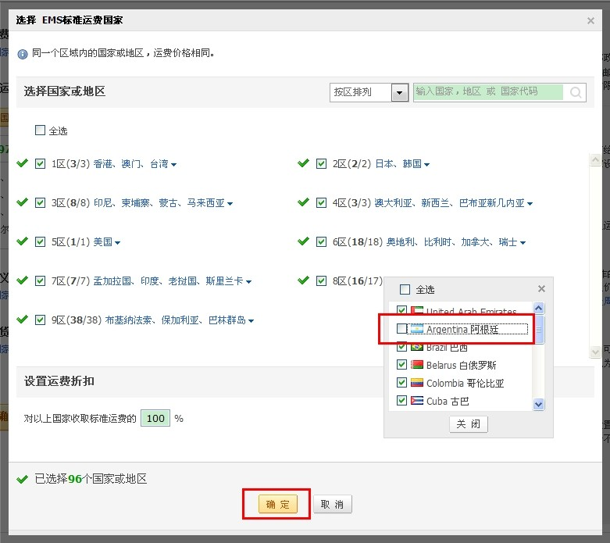The width and height of the screenshot is (610, 543).
Task: Click the 确定 confirm button
Action: click(x=277, y=505)
